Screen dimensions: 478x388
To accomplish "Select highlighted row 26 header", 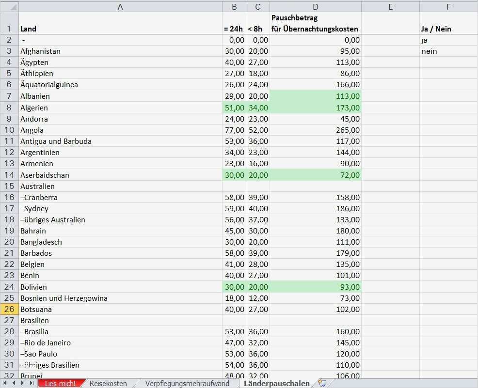I will coord(9,309).
